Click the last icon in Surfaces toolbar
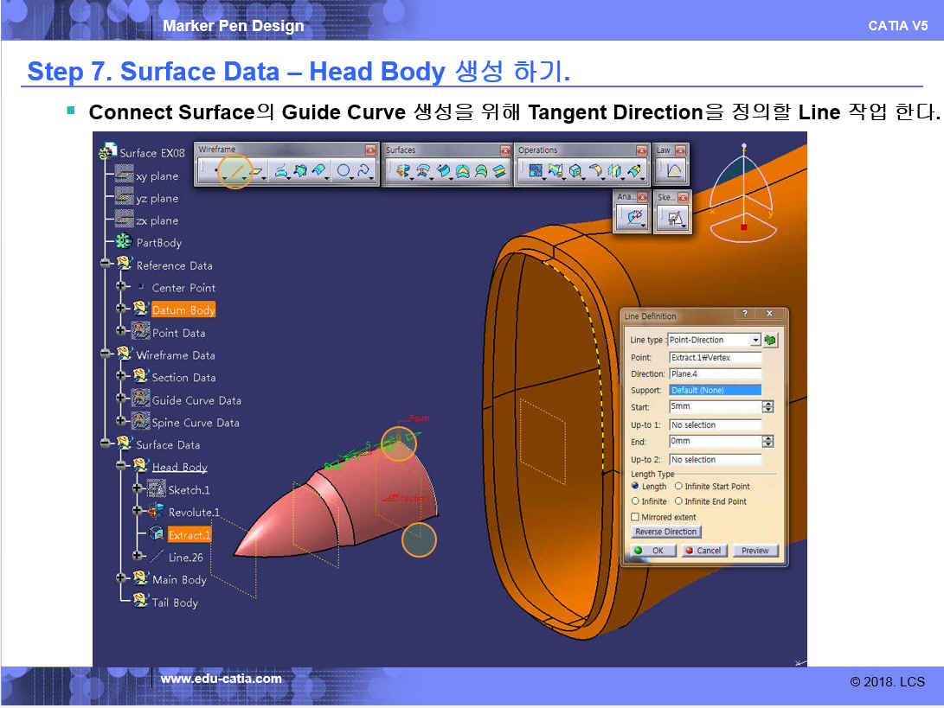Viewport: 944px width, 708px height. [x=500, y=171]
